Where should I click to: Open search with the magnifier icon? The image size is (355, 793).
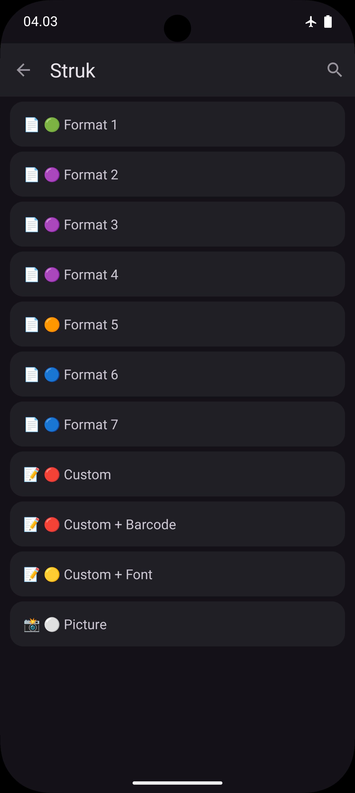334,70
